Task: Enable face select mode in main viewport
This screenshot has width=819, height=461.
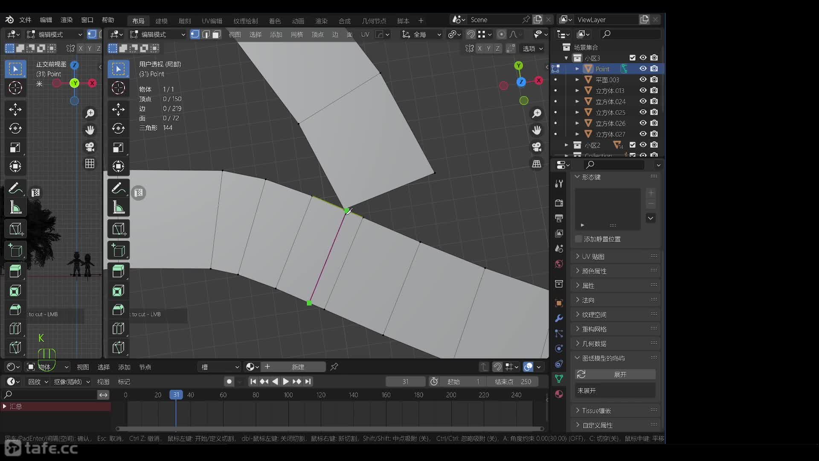Action: (216, 35)
